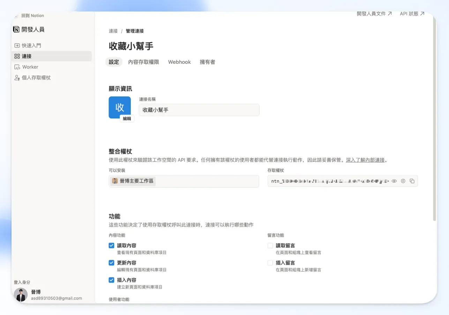Screen dimensions: 449x315
Task: Show the hidden access token with eye icon
Action: point(394,181)
